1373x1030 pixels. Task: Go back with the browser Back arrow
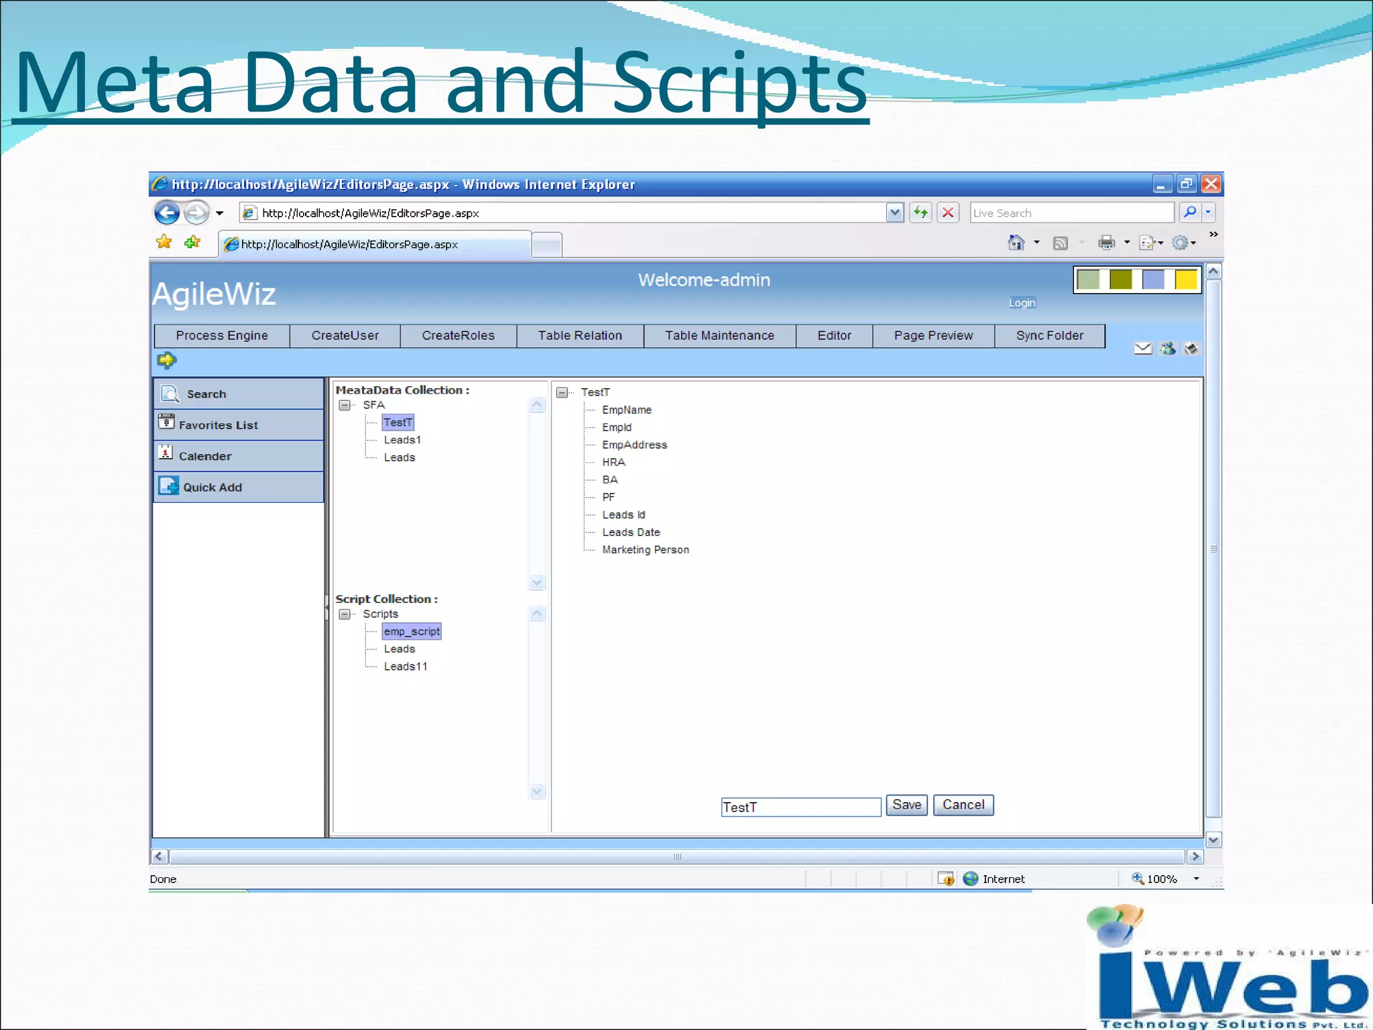(167, 213)
